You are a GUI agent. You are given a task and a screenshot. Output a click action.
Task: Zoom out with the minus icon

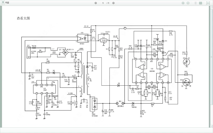tap(188, 3)
